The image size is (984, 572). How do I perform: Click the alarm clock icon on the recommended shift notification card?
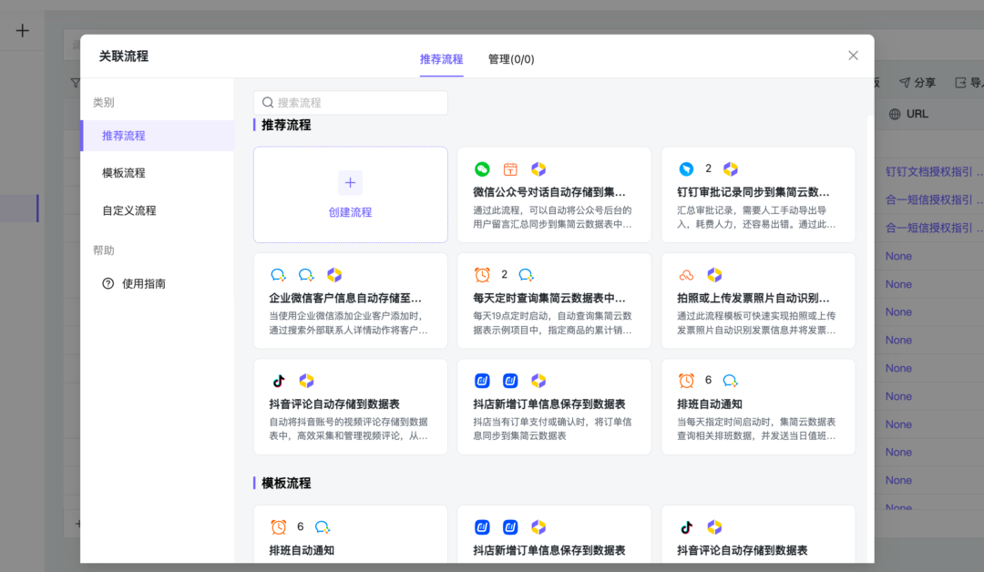pyautogui.click(x=686, y=380)
